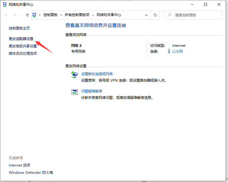Expand the address bar history dropdown
The image size is (228, 182).
(x=146, y=15)
